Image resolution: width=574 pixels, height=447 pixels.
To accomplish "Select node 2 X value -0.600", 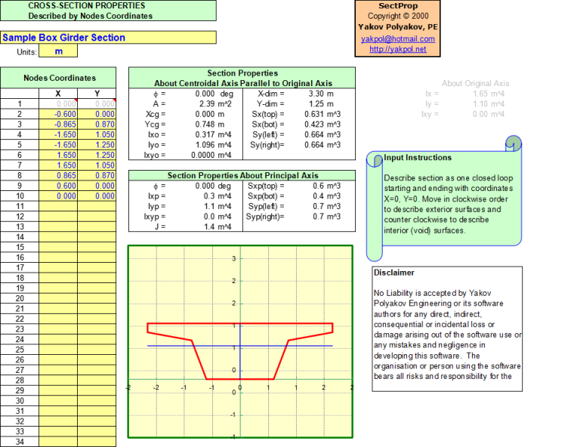I will [58, 114].
